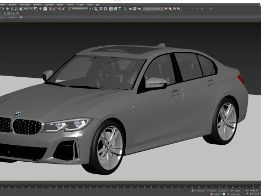261x196 pixels.
Task: Click first icon in second toolbar row
Action: (x=4, y=14)
